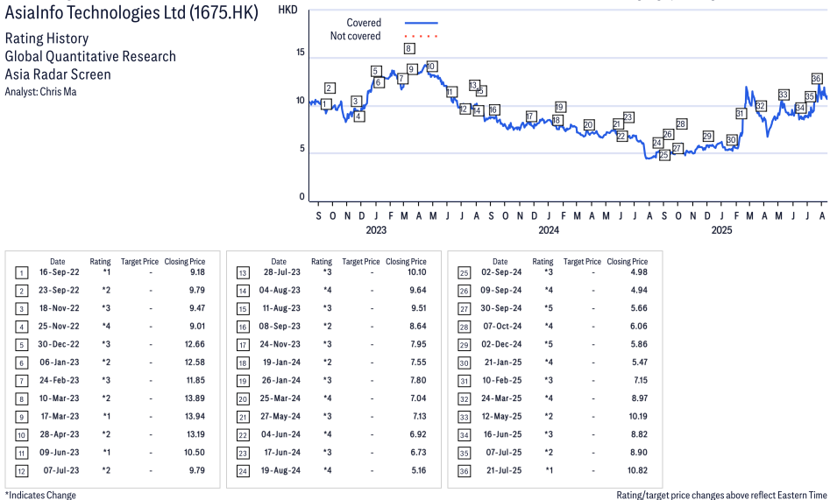The width and height of the screenshot is (837, 500).
Task: Click the date 10-Feb-25
Action: click(502, 380)
